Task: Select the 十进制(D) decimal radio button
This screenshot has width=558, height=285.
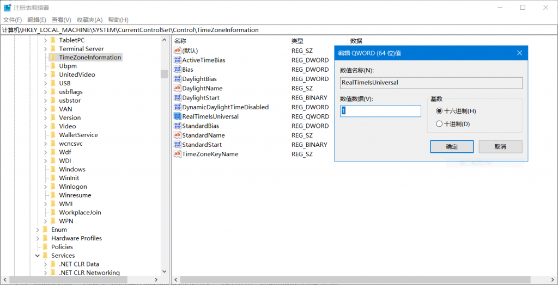Action: [439, 124]
